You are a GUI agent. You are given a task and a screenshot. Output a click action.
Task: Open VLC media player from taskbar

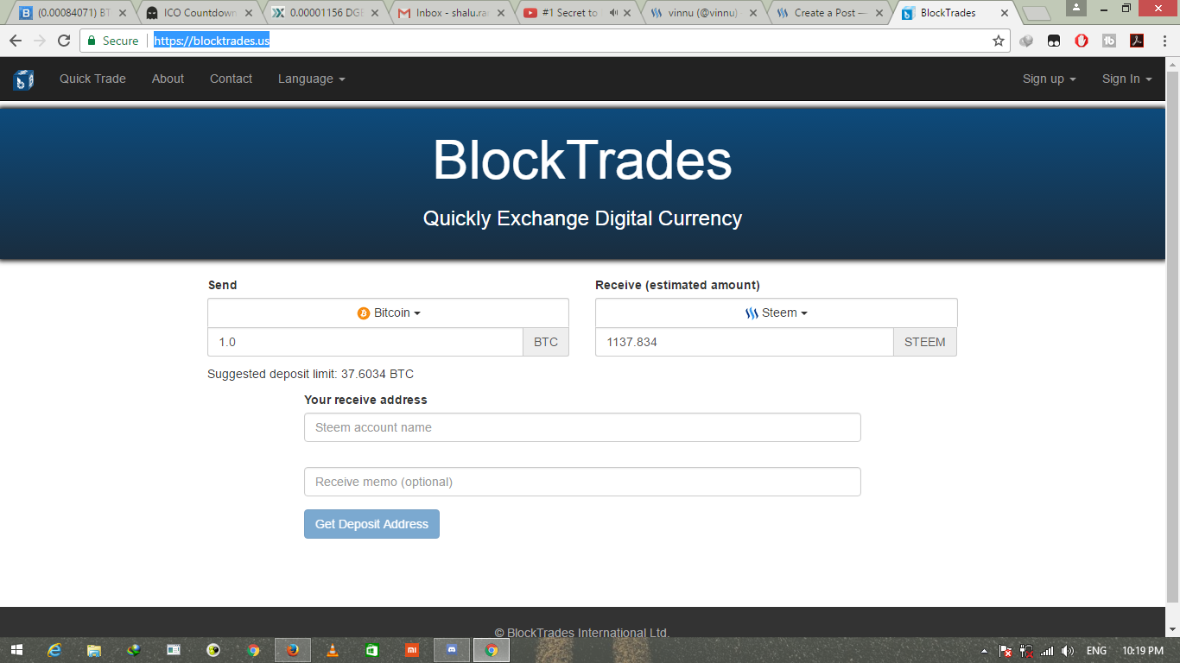tap(333, 650)
